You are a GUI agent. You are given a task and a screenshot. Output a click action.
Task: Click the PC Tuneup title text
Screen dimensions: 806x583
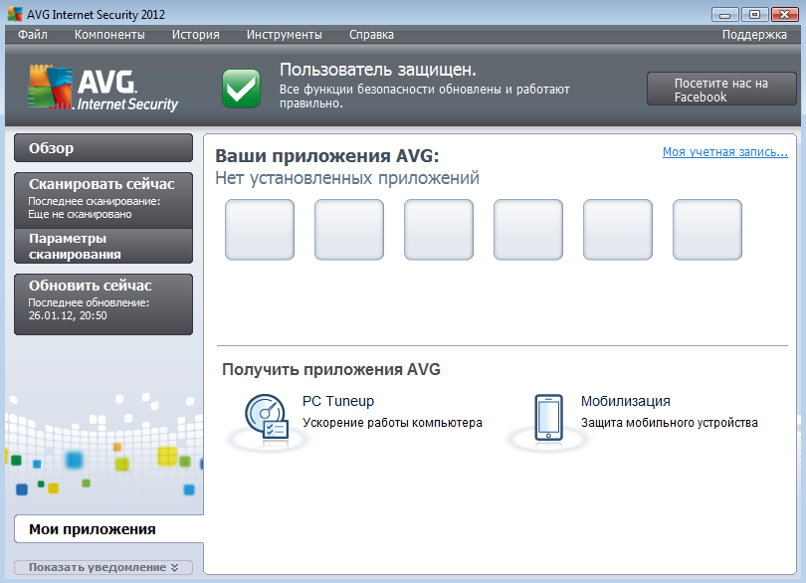tap(338, 401)
